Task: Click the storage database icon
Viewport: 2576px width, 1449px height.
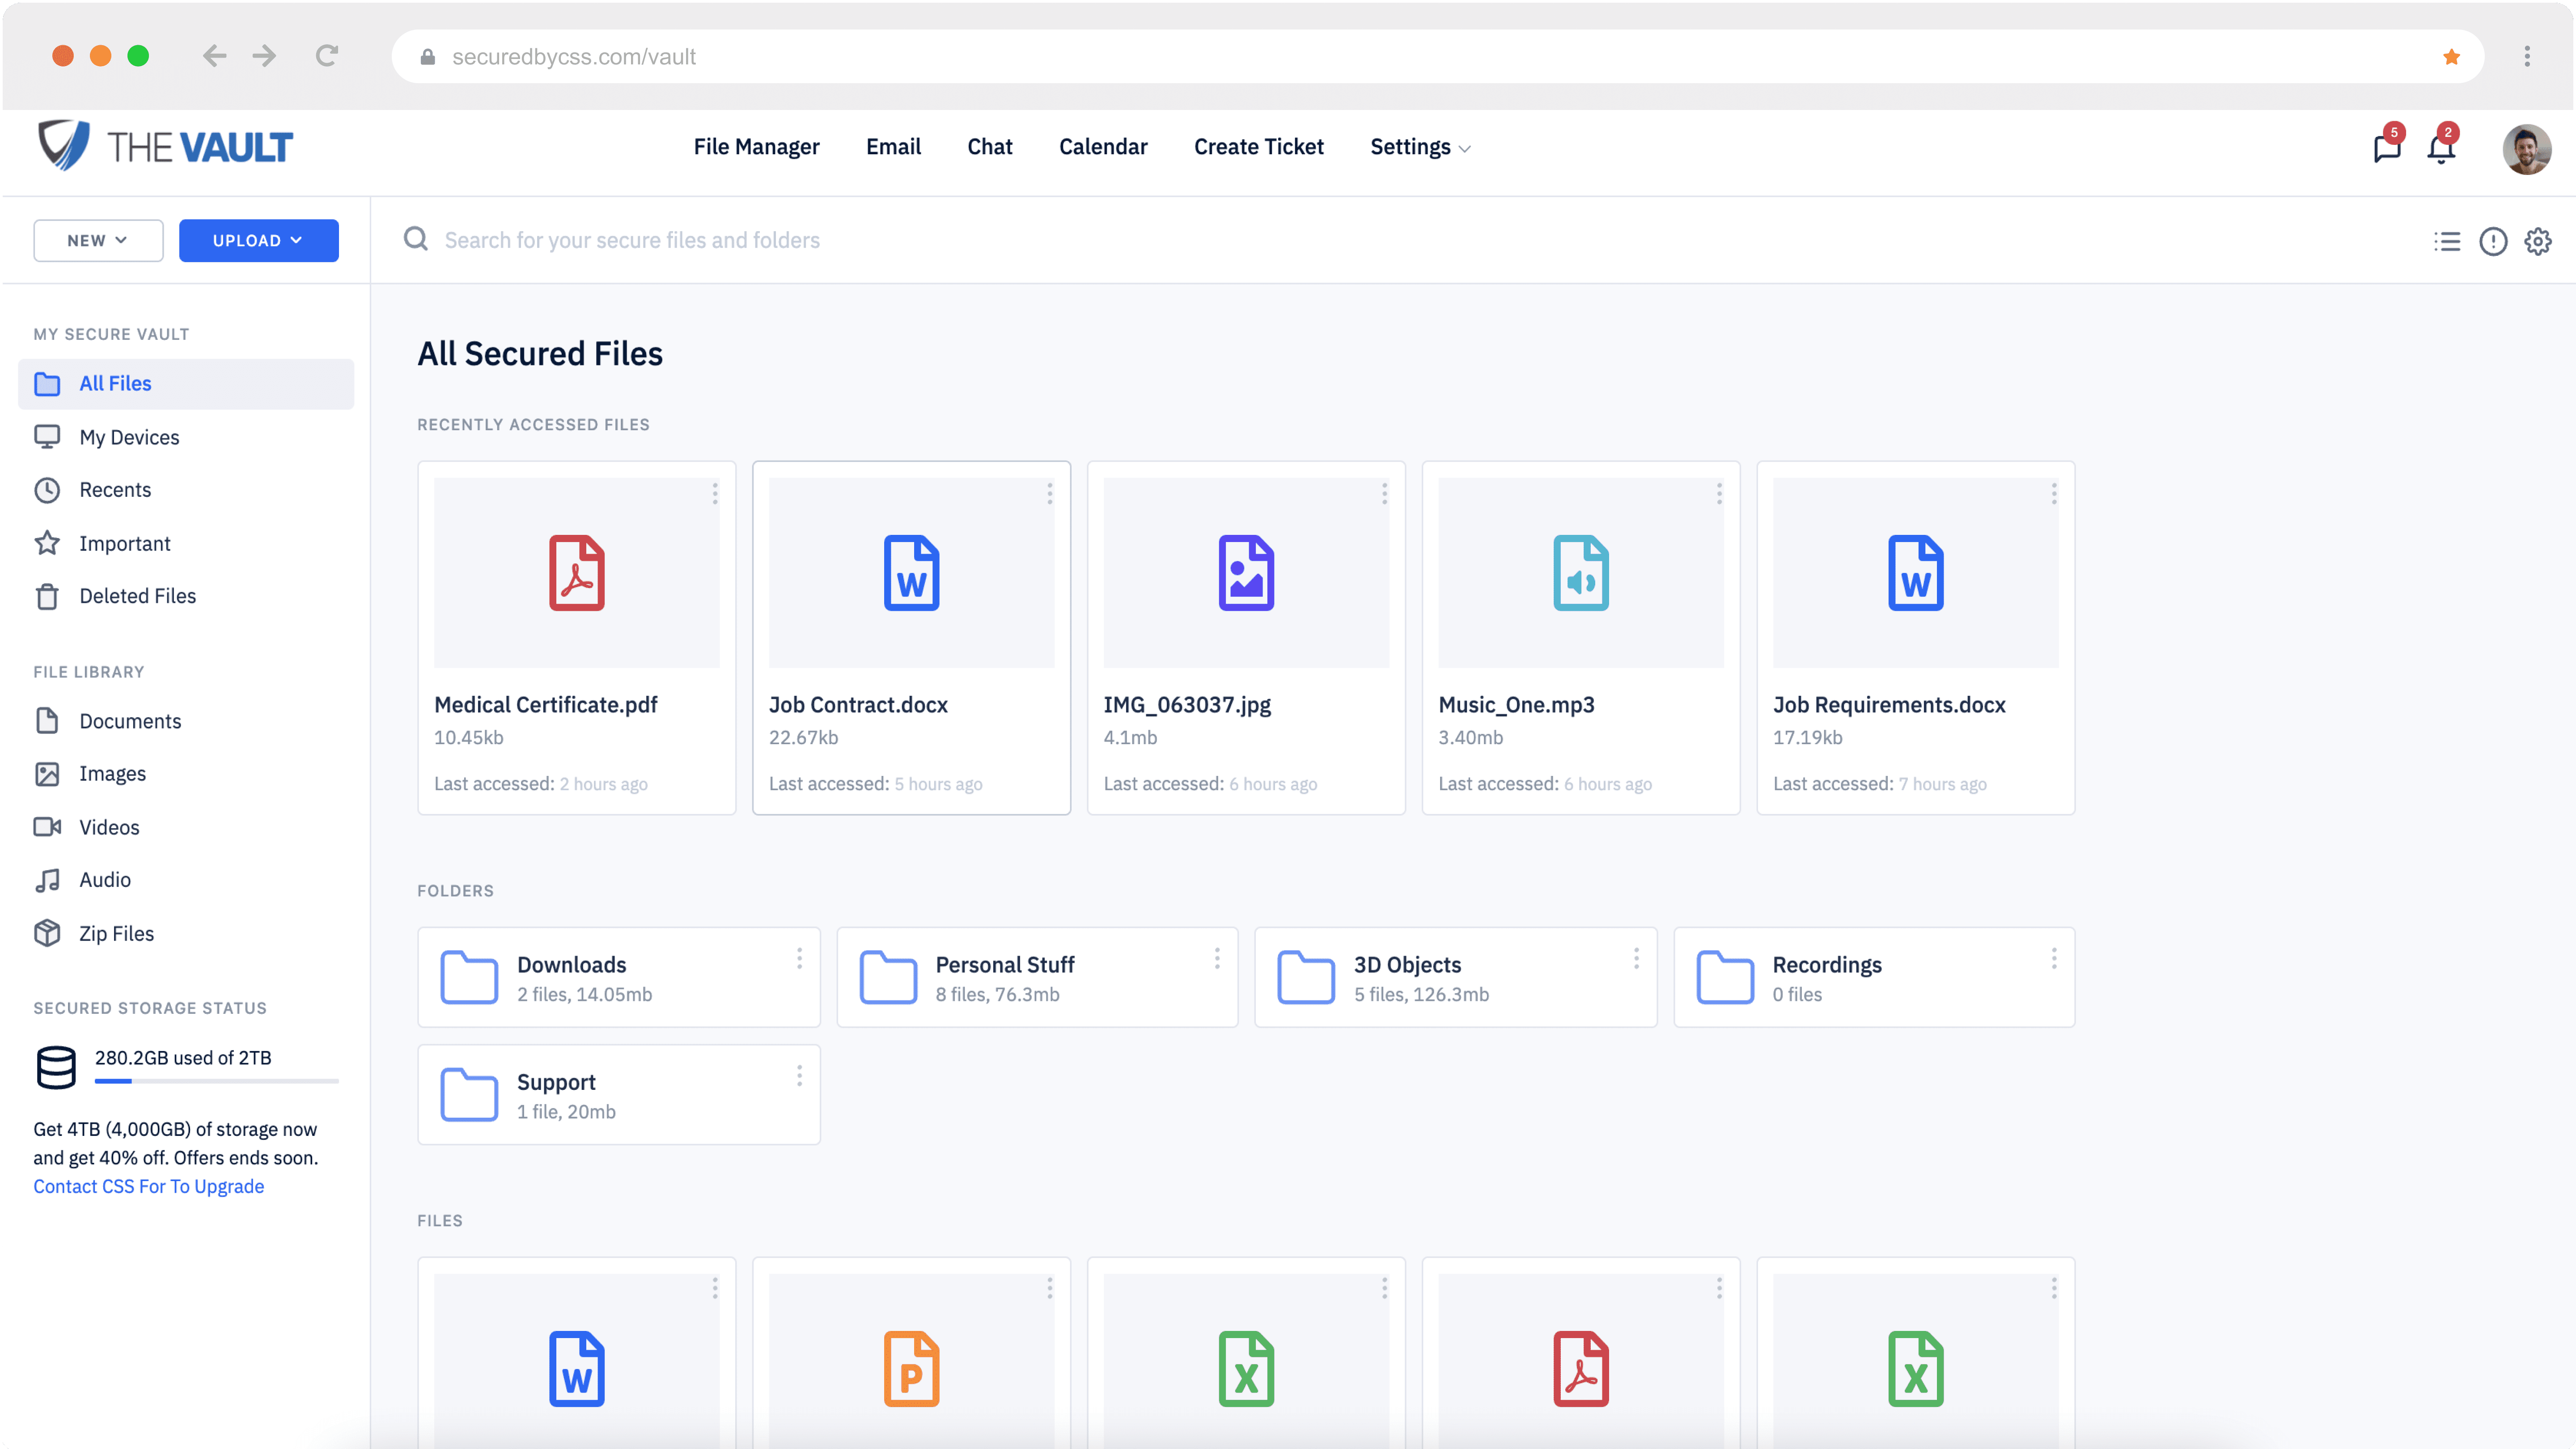Action: click(56, 1067)
